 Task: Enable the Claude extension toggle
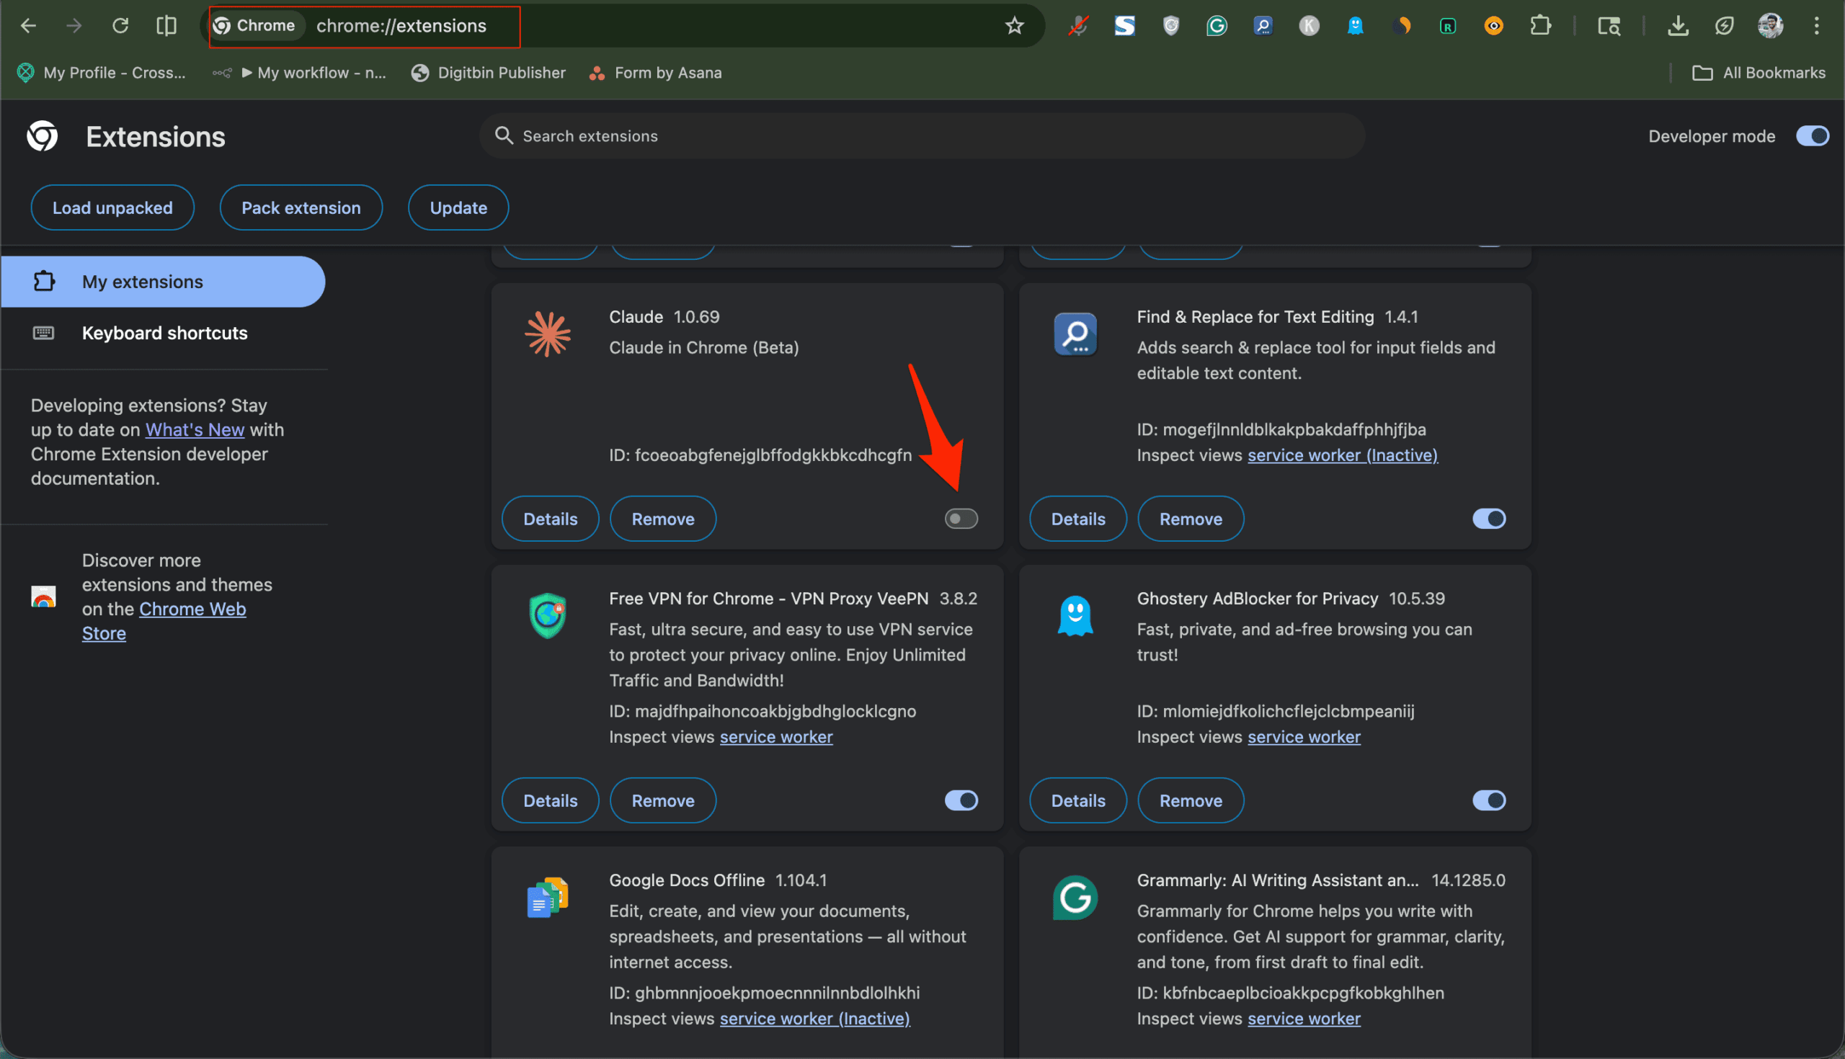[x=961, y=519]
